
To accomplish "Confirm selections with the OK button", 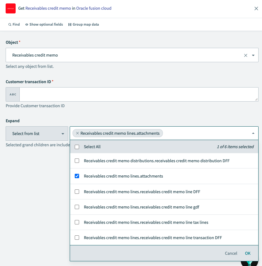I will click(248, 253).
